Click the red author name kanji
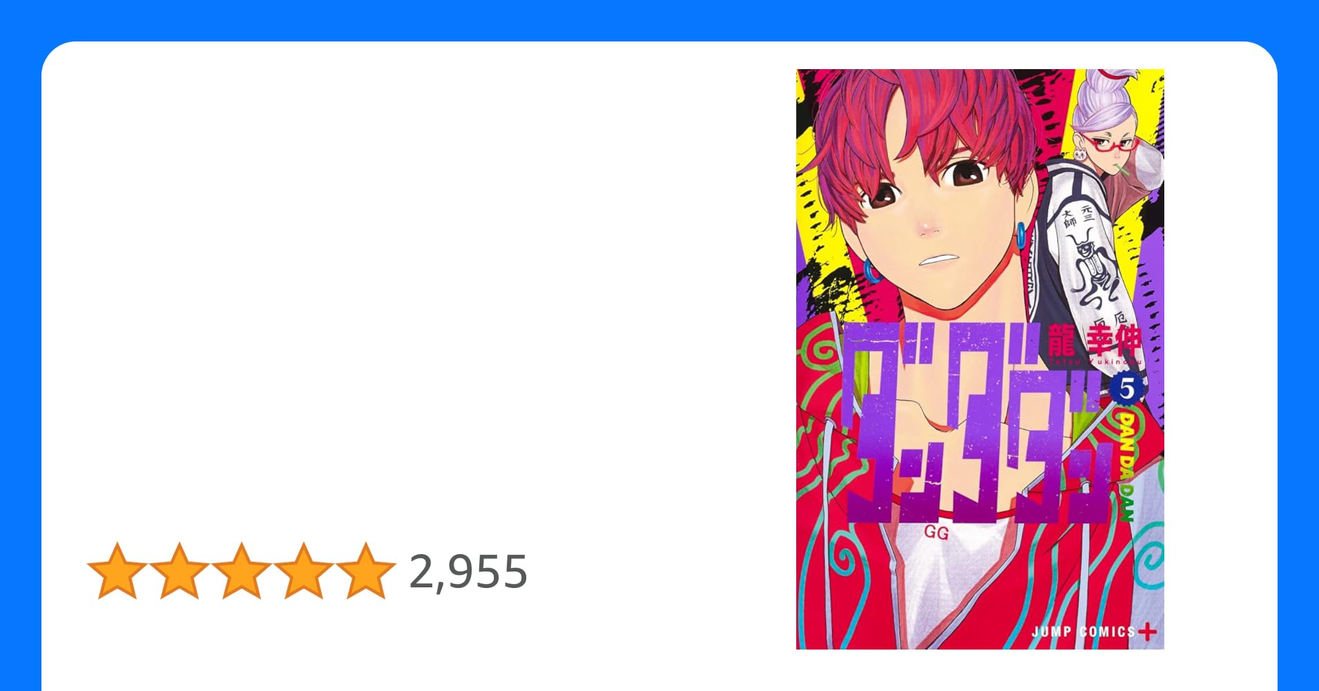The width and height of the screenshot is (1319, 691). pyautogui.click(x=1095, y=341)
